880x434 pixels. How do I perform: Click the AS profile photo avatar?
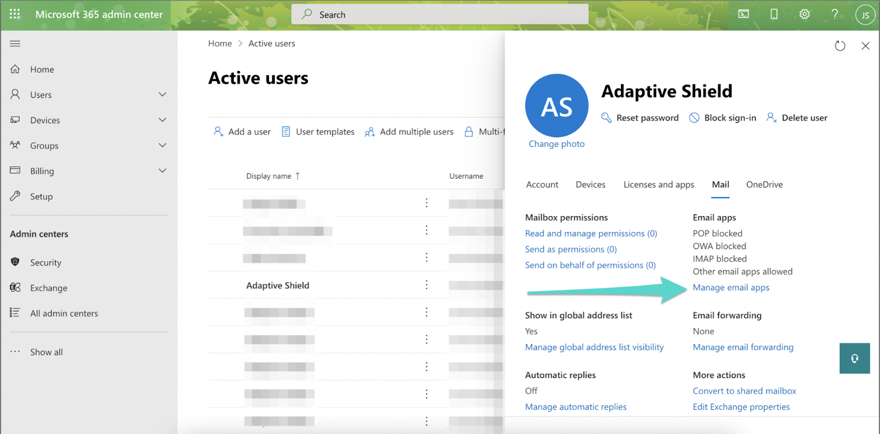click(557, 106)
